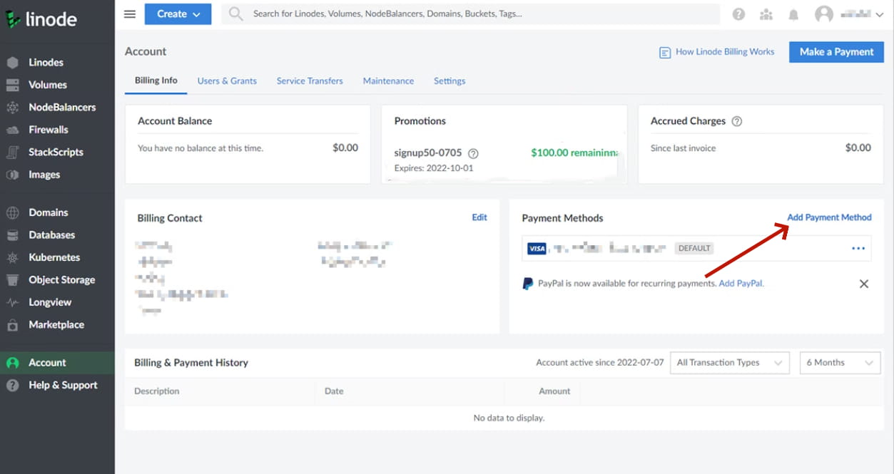Open the community icon in header
Image resolution: width=894 pixels, height=474 pixels.
766,14
